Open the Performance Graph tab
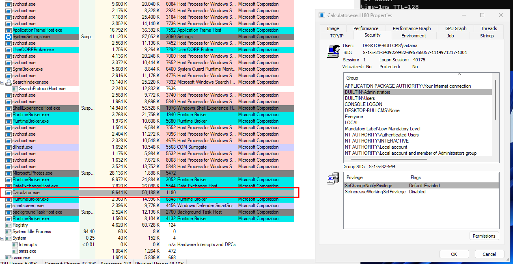The image size is (513, 264). (412, 28)
